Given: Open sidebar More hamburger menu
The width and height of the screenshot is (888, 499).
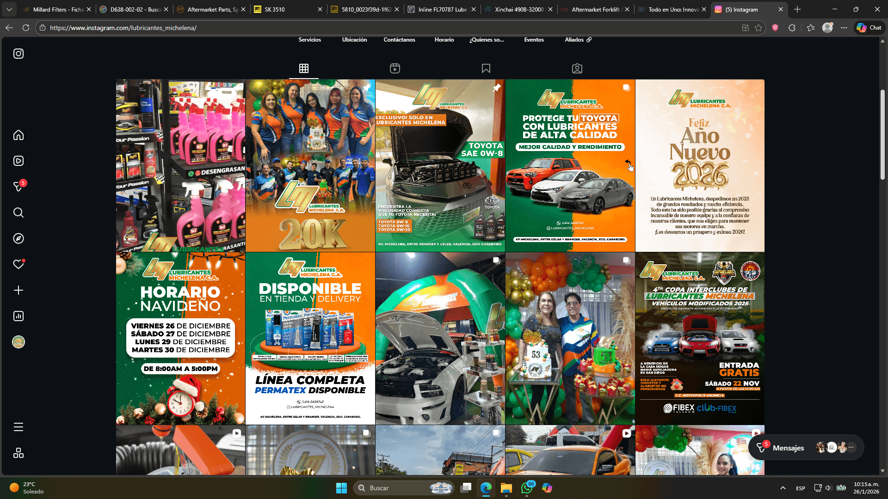Looking at the screenshot, I should tap(18, 427).
